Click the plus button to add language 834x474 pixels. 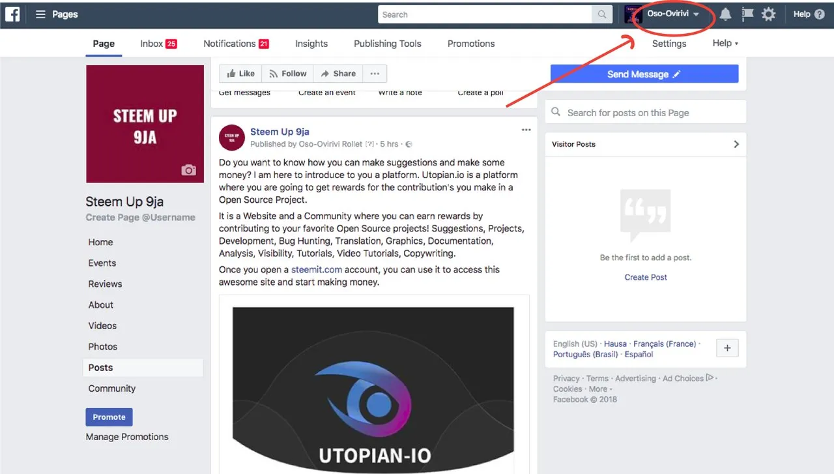click(727, 348)
